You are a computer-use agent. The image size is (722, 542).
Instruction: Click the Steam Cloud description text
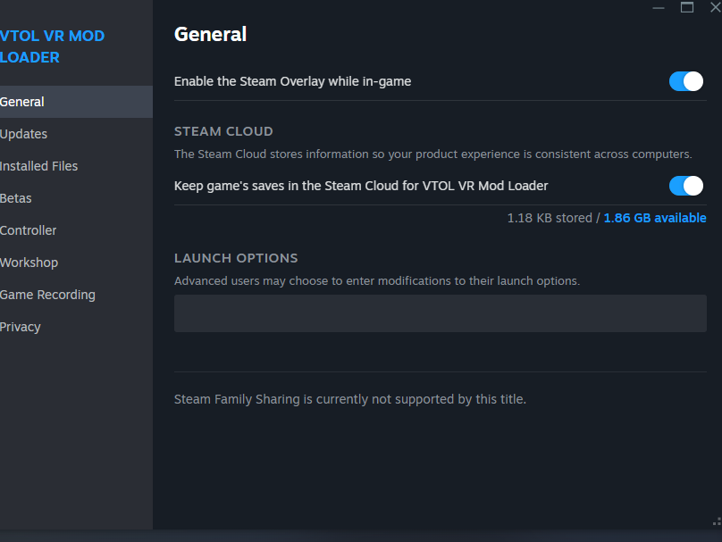(432, 154)
